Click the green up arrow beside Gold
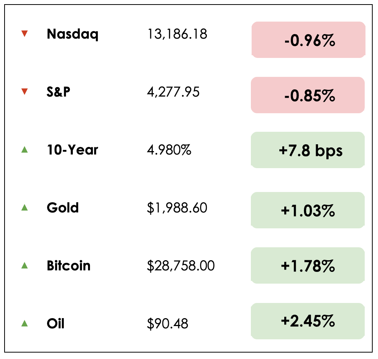The width and height of the screenshot is (378, 359). click(x=25, y=208)
